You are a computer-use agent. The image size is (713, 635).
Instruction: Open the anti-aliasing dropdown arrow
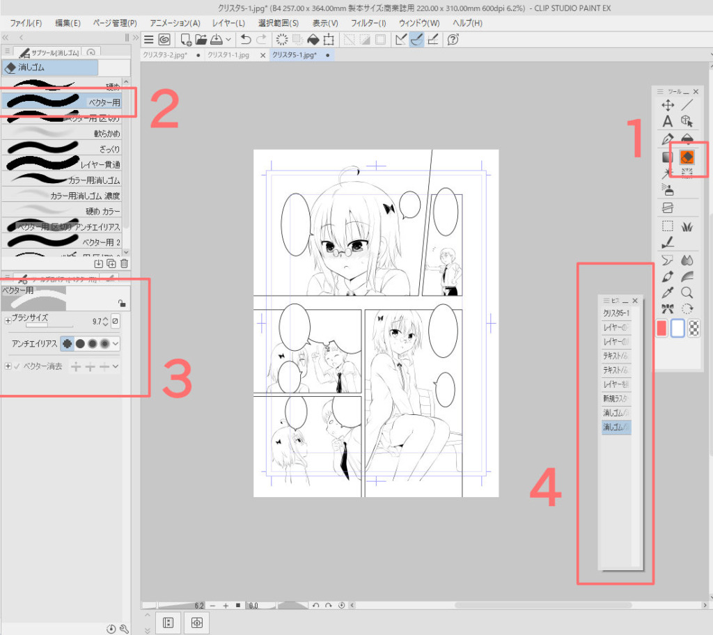pos(116,343)
